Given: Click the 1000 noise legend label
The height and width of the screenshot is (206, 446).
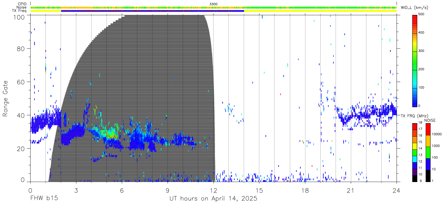Looking at the screenshot, I should click(435, 146).
